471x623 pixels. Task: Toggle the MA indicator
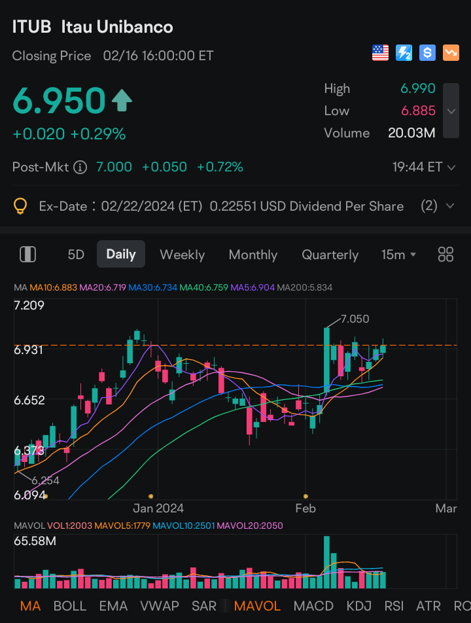pyautogui.click(x=31, y=606)
